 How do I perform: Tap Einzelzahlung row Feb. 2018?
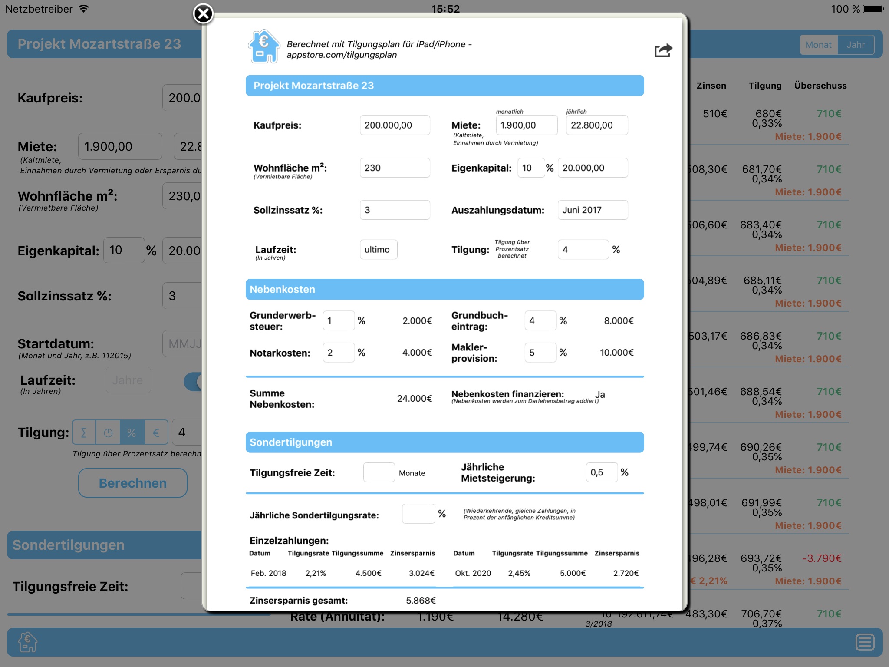point(342,573)
